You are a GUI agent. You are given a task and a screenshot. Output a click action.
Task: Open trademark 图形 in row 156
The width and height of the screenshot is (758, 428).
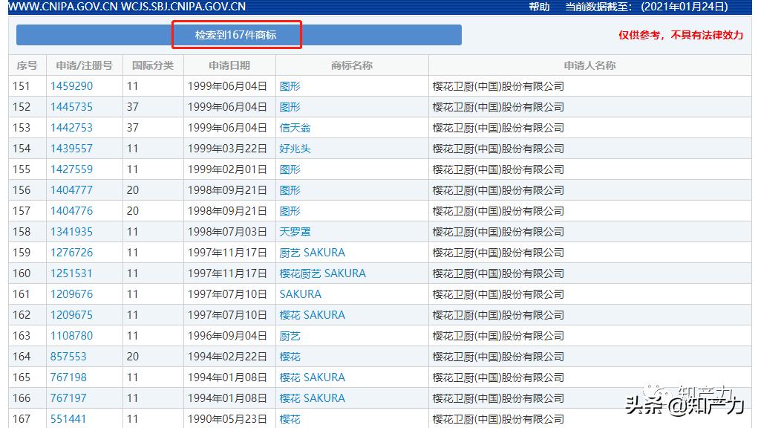(290, 190)
